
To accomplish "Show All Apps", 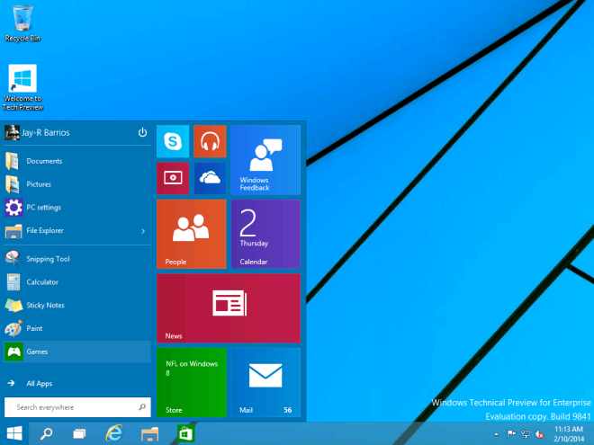I will [x=77, y=383].
